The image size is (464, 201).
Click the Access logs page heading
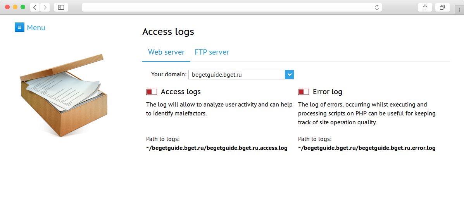(x=168, y=32)
